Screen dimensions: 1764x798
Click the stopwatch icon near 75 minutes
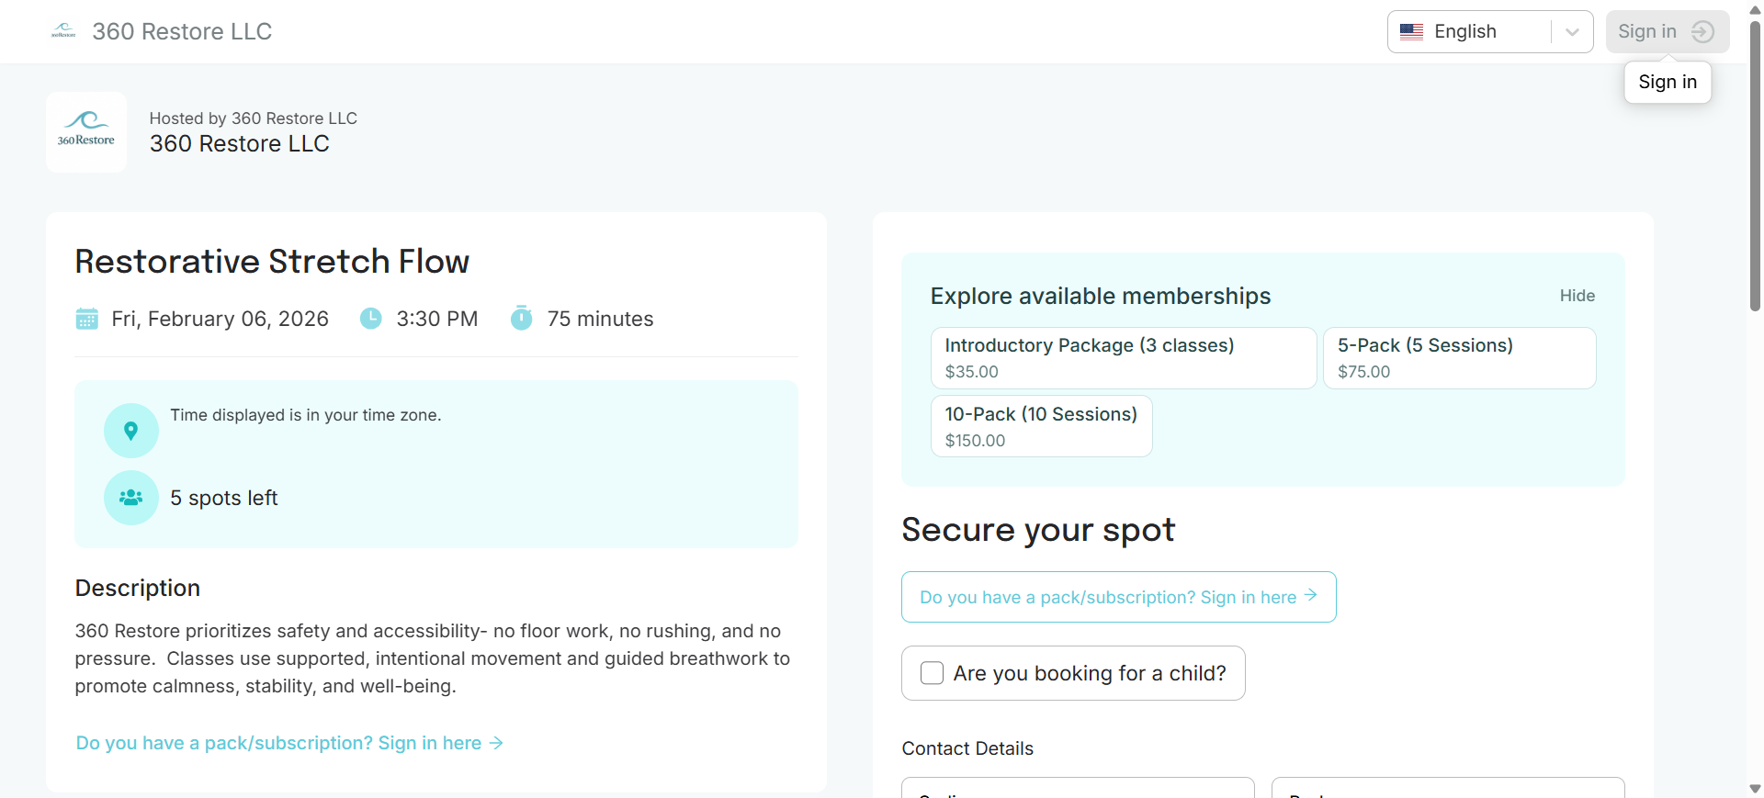tap(522, 318)
